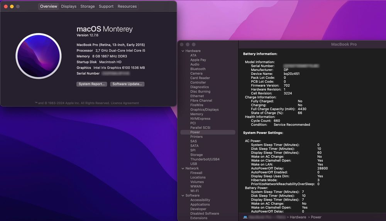Select Storage in the System Report sidebar
The width and height of the screenshot is (386, 221).
click(x=196, y=155)
